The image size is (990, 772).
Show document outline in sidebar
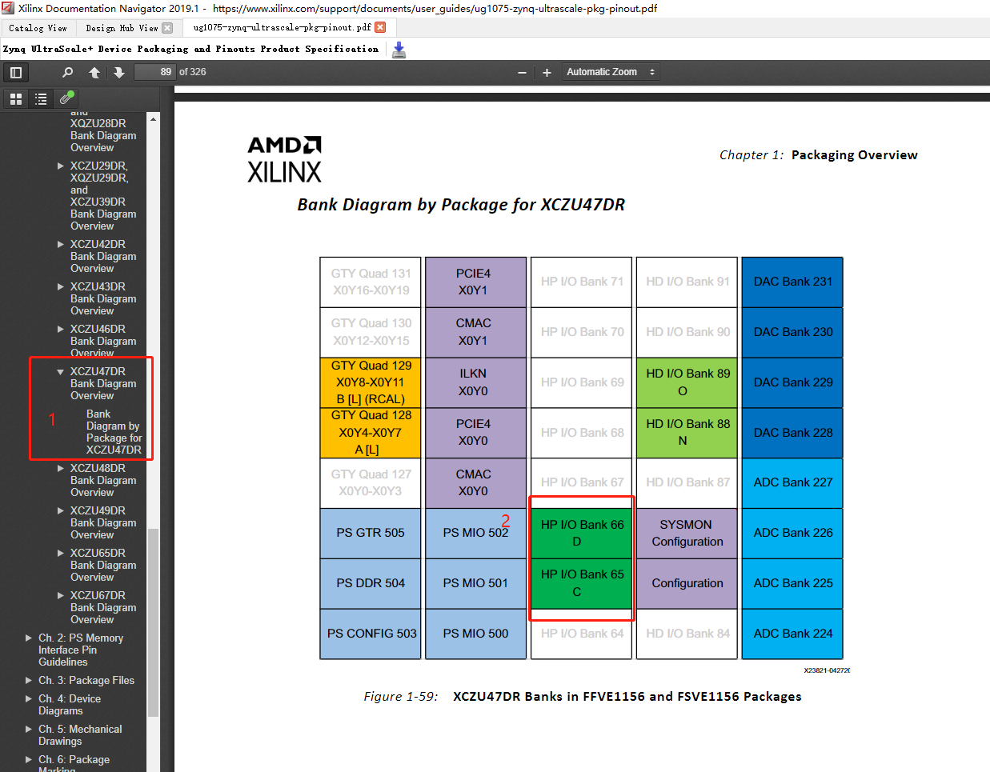41,98
